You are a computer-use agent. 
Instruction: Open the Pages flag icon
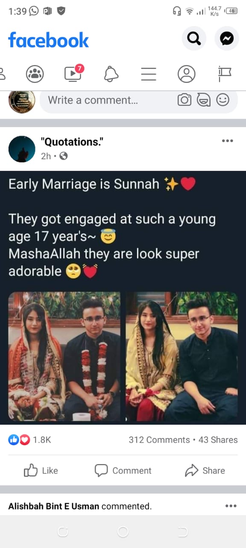(x=224, y=74)
